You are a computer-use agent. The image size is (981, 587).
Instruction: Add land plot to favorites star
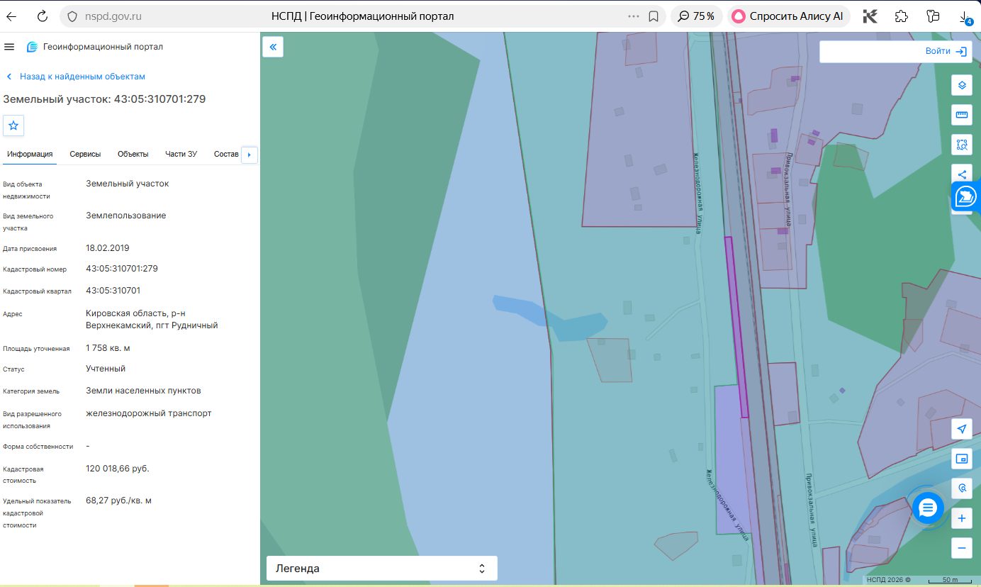click(13, 125)
